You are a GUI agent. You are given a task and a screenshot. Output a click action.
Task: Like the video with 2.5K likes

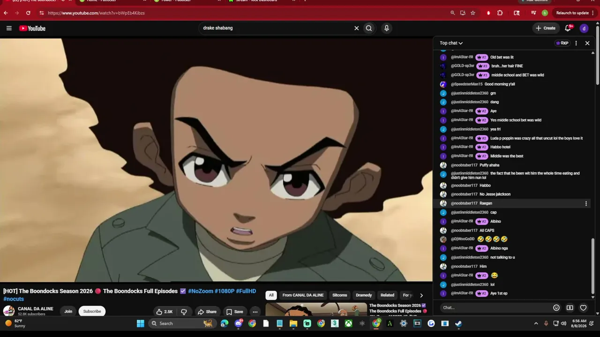click(164, 312)
